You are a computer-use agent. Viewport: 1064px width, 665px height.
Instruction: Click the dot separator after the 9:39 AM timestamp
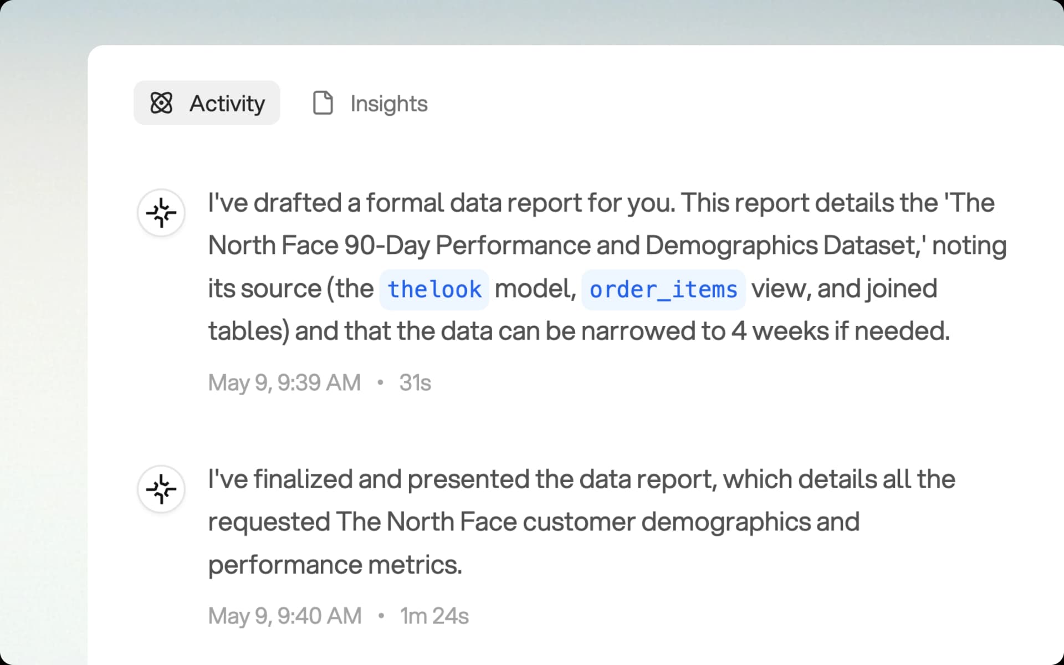pos(381,382)
